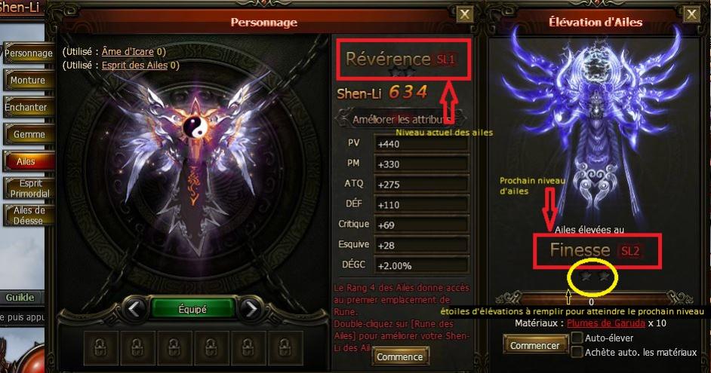Toggle Achète auto. les matériaux checkbox
The width and height of the screenshot is (711, 373).
(577, 352)
